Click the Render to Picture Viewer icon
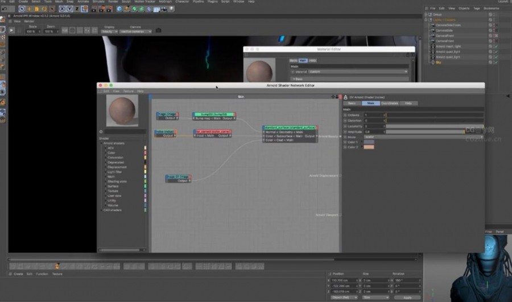Screen dimensions: 512x302 coord(102,9)
